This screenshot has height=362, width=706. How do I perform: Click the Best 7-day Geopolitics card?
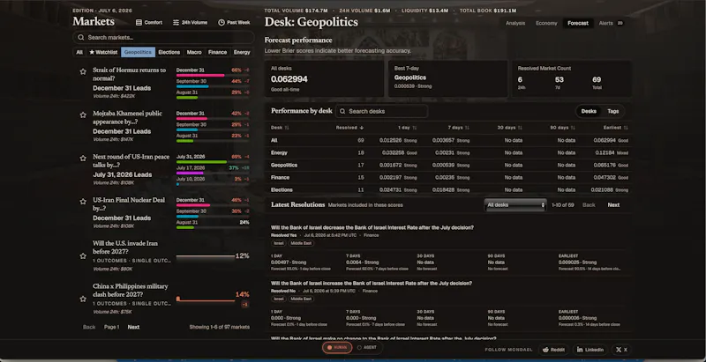pos(447,78)
